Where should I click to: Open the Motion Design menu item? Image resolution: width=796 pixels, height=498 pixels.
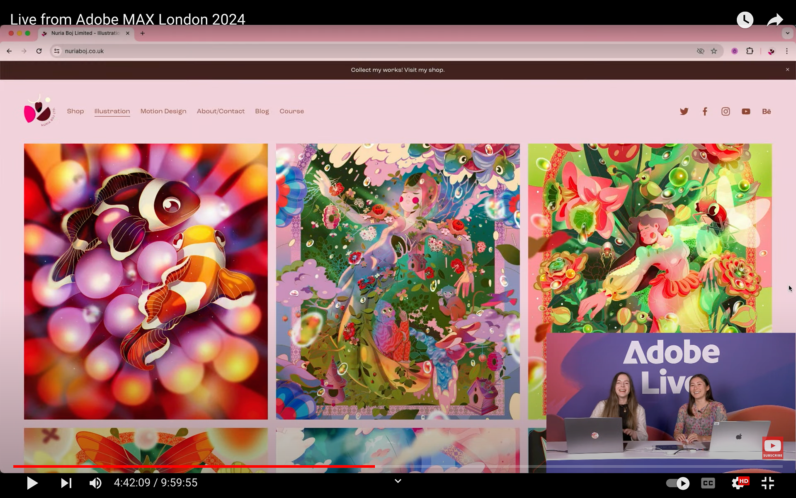163,111
